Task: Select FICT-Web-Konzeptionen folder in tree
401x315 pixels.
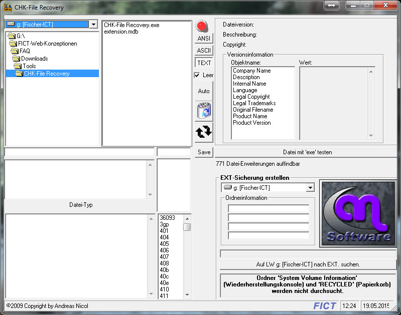Action: tap(47, 44)
